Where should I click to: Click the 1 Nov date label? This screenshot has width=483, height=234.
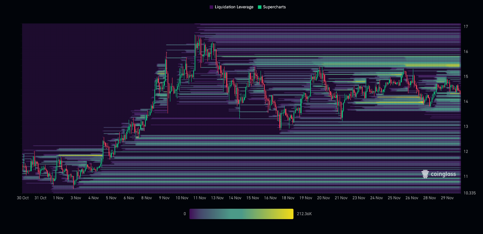[58, 198]
